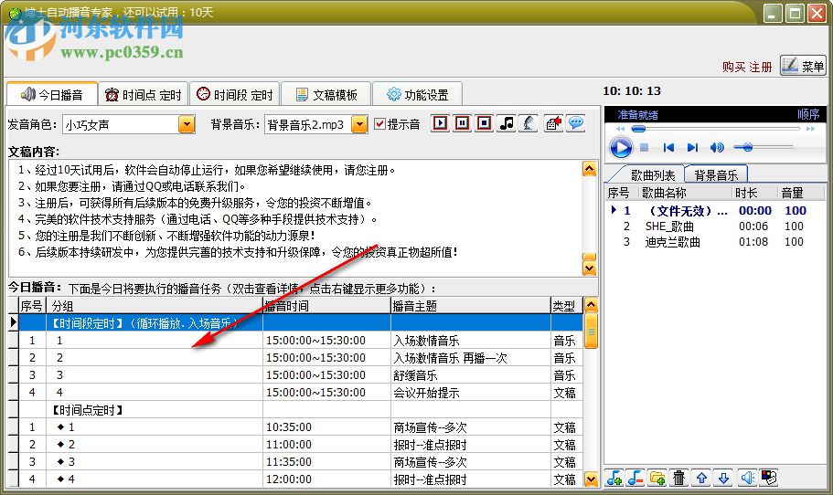This screenshot has width=833, height=495.
Task: Click down arrow of task list scrollbar
Action: click(x=591, y=479)
